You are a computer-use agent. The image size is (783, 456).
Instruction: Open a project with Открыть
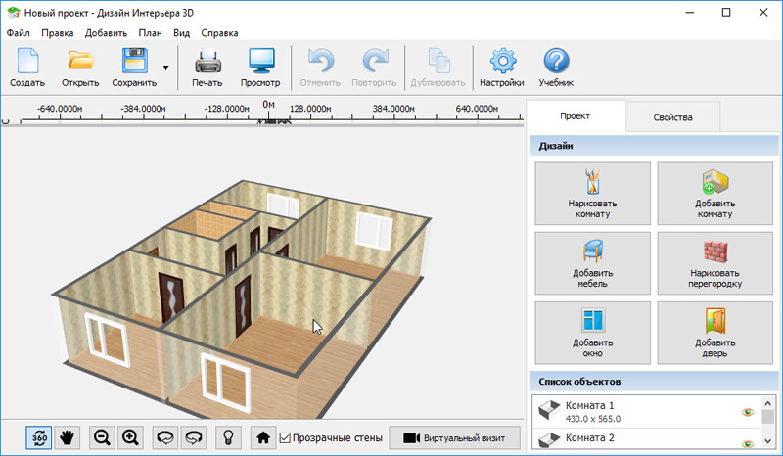coord(80,68)
